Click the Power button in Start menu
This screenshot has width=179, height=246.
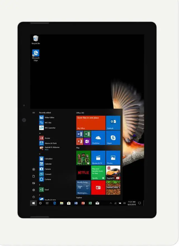pos(34,197)
